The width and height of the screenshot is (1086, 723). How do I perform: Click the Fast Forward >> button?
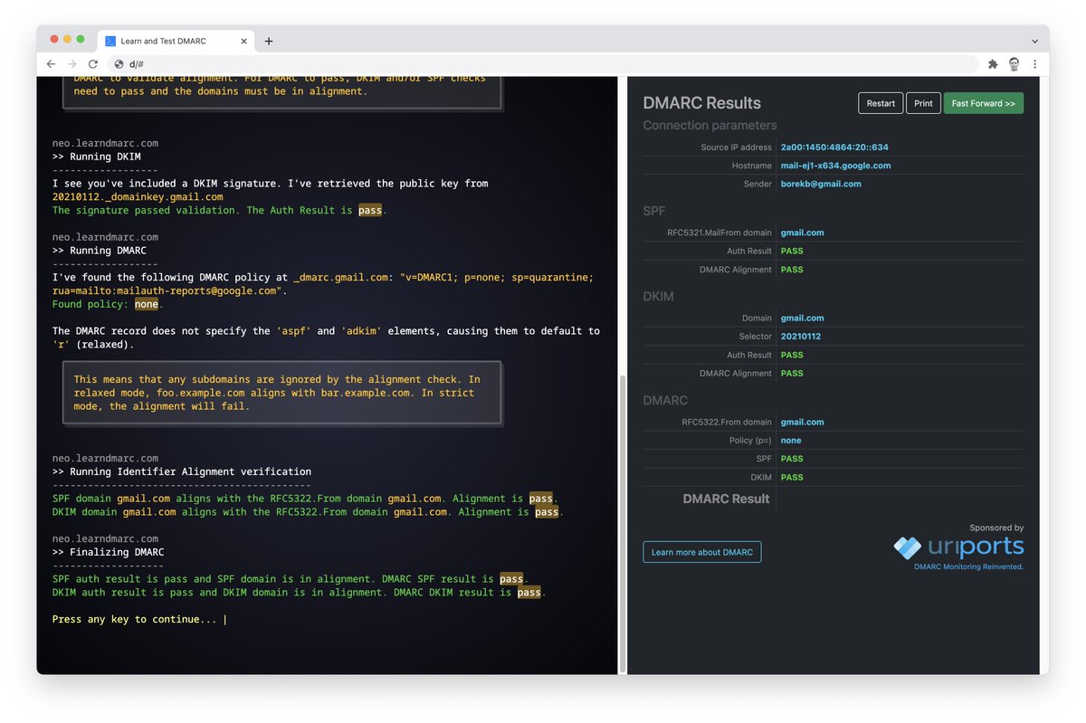[984, 103]
